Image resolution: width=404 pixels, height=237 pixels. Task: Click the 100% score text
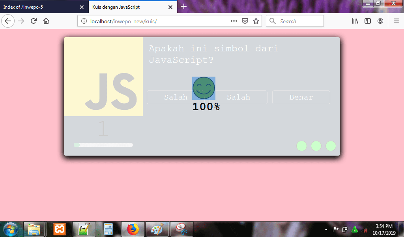206,107
